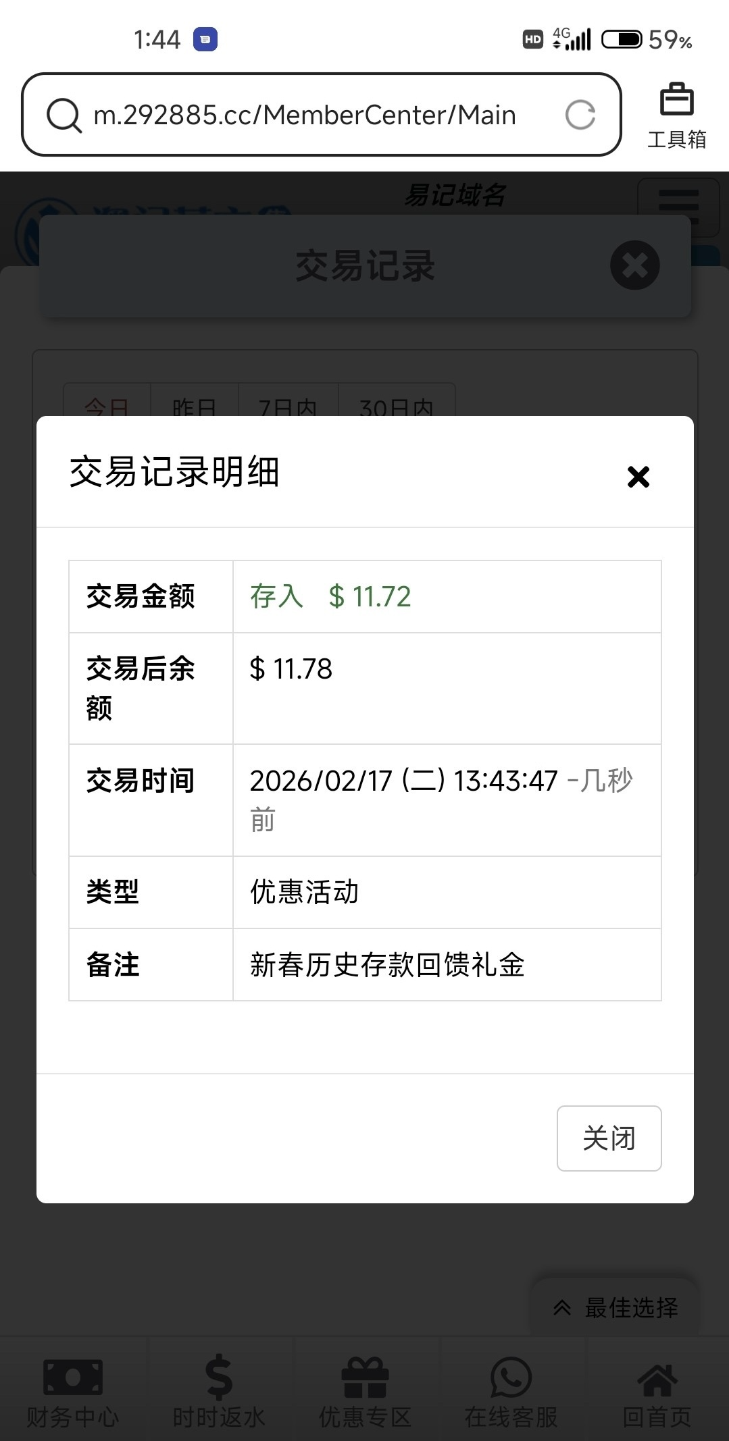Select the 7日内 tab
The image size is (729, 1441).
pos(288,404)
